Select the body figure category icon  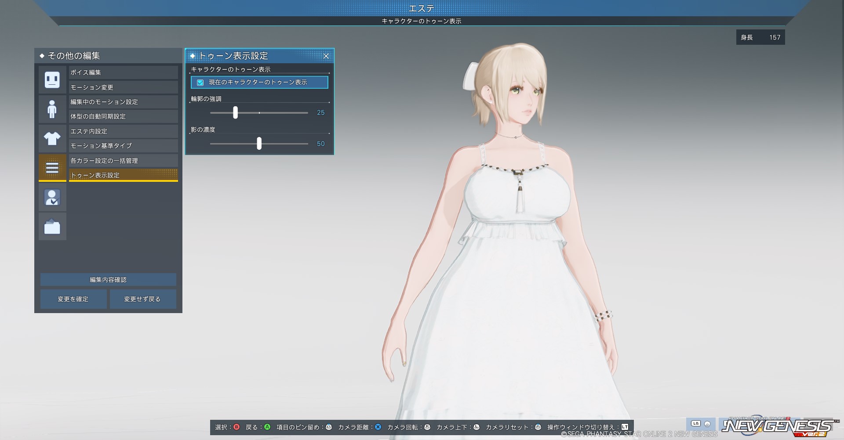(x=52, y=109)
